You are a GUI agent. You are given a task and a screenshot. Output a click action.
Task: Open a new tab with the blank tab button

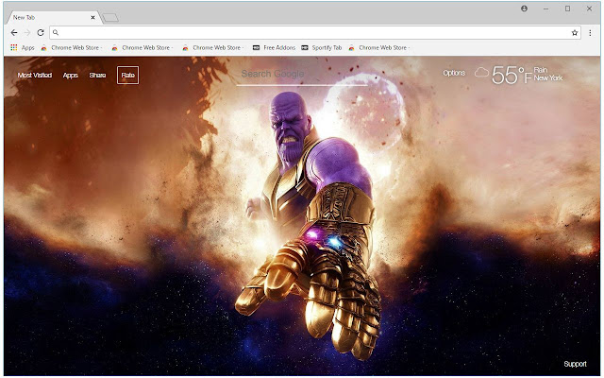tap(110, 18)
